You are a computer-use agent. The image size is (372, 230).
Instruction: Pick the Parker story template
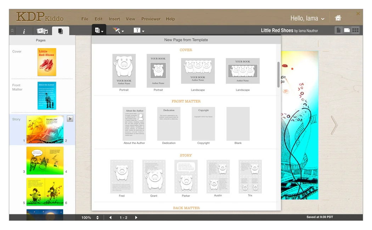(x=186, y=176)
